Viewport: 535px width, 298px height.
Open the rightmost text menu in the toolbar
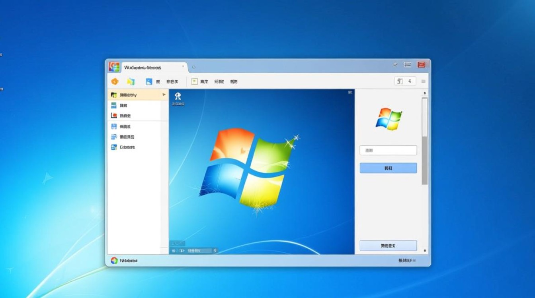pyautogui.click(x=234, y=81)
